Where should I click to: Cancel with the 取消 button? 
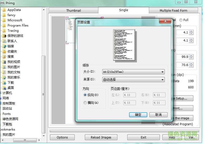click(x=158, y=115)
